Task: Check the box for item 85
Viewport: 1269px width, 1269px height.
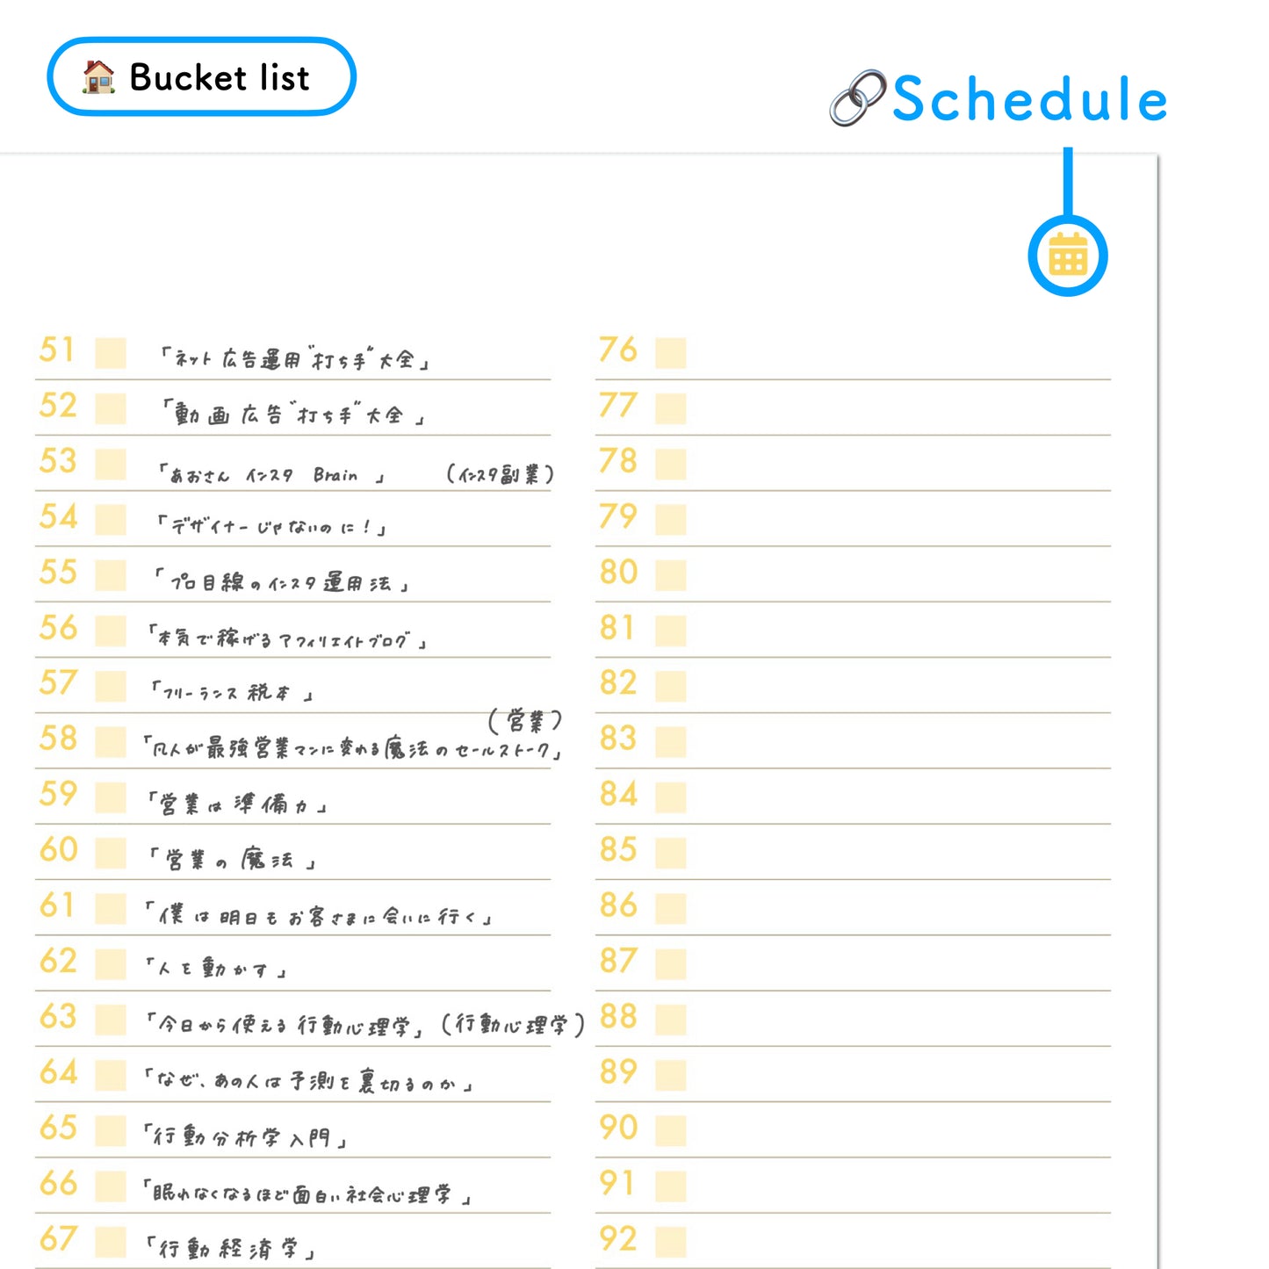Action: click(670, 853)
